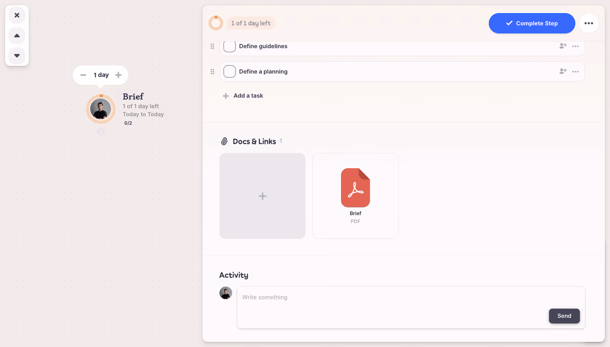Click the '1 day' duration label
610x347 pixels.
(101, 75)
